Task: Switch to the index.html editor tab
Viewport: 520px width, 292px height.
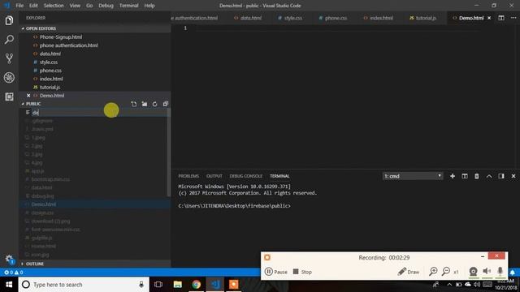Action: tap(378, 18)
